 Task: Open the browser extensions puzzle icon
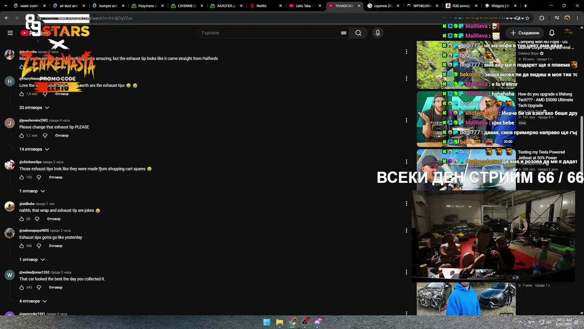pyautogui.click(x=542, y=18)
